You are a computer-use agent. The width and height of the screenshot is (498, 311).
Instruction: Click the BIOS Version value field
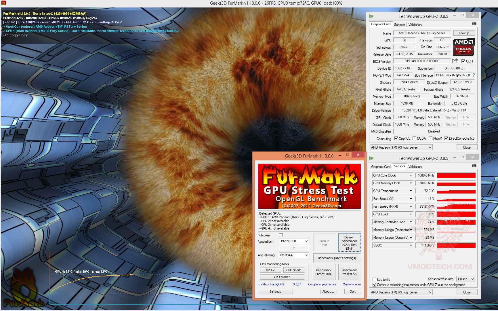click(x=422, y=61)
